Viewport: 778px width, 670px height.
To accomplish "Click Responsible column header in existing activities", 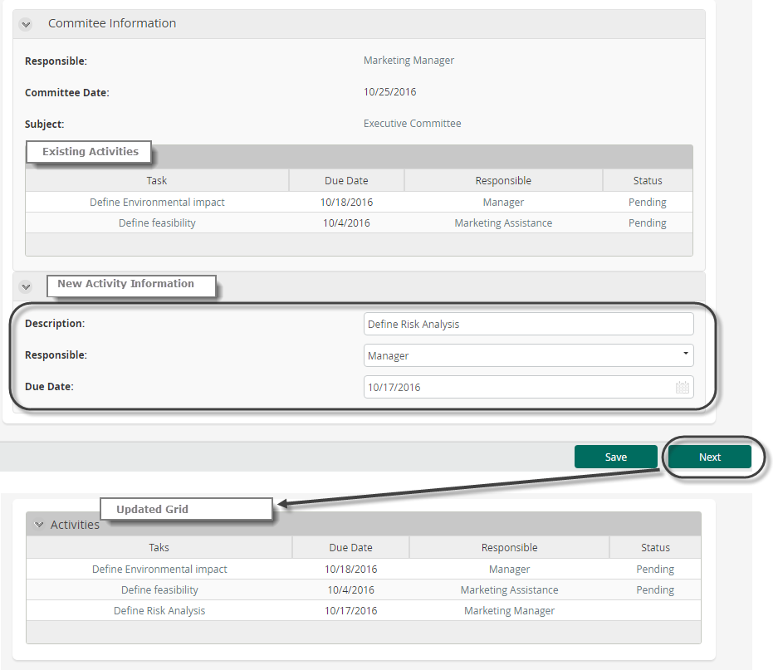I will (503, 180).
